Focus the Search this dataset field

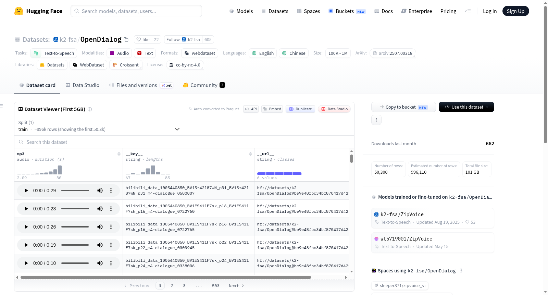coord(184,142)
